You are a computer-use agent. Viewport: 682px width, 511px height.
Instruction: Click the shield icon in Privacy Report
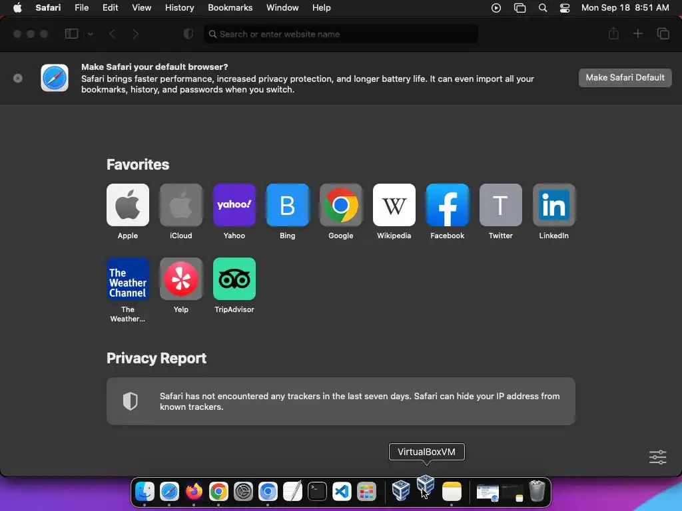pos(130,401)
